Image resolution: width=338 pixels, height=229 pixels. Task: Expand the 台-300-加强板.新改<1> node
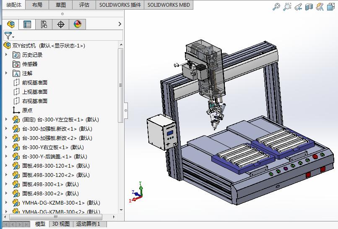(x=6, y=129)
